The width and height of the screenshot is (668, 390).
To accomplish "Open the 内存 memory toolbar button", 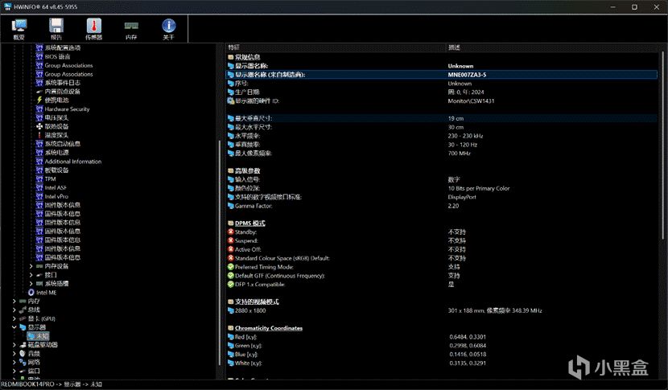I will 131,29.
